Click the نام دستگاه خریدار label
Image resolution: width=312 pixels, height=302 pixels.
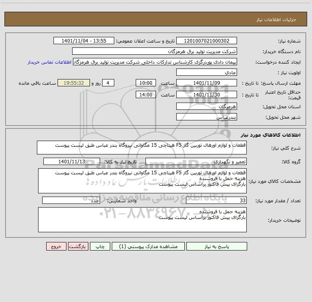282,51
